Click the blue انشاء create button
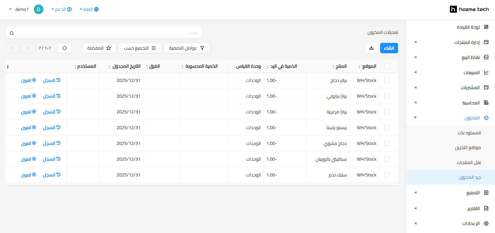 [x=389, y=48]
